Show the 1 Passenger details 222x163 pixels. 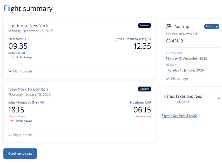[179, 79]
